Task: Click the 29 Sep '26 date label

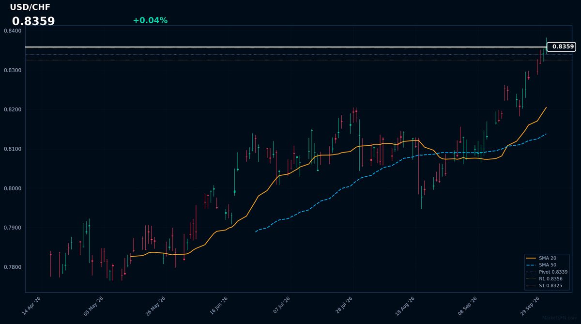Action: pyautogui.click(x=530, y=306)
